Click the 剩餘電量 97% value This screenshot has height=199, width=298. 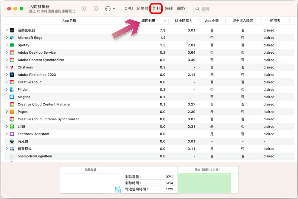(x=169, y=177)
